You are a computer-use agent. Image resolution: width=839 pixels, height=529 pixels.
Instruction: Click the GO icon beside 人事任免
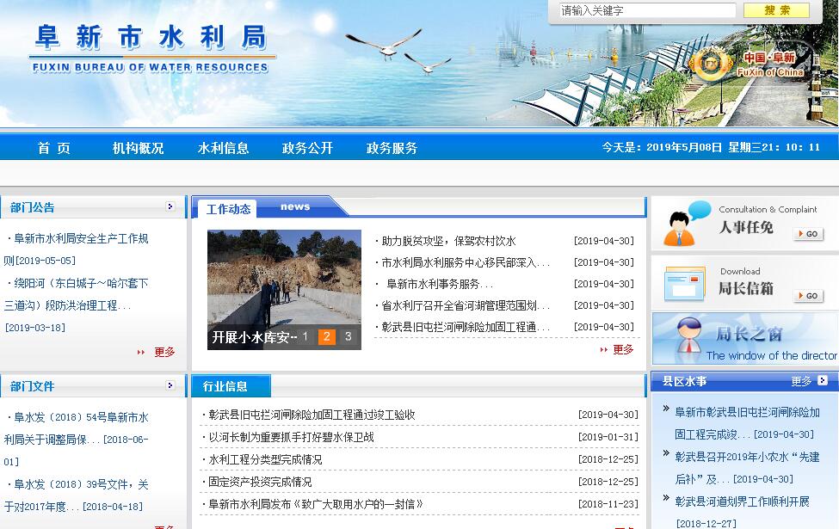click(808, 234)
